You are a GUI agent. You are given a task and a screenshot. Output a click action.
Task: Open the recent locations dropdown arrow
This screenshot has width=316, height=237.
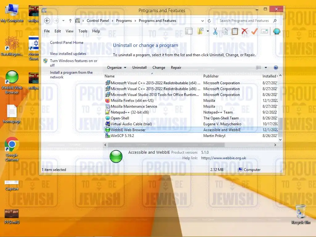click(x=63, y=21)
